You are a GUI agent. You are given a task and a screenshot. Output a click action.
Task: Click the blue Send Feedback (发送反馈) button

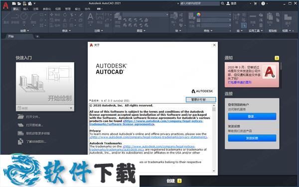[252, 138]
